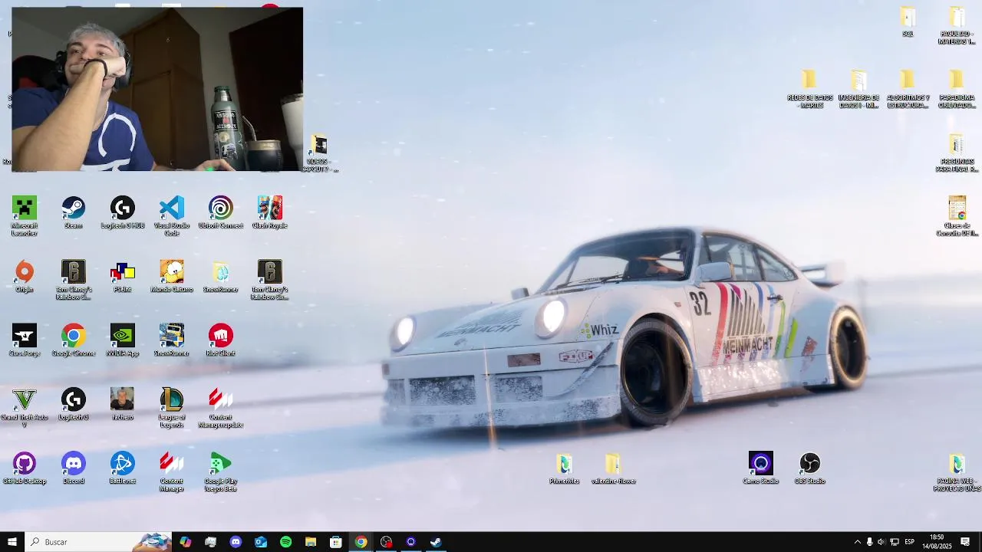Select the League of Legends desktop icon
Viewport: 982px width, 552px height.
pos(172,408)
